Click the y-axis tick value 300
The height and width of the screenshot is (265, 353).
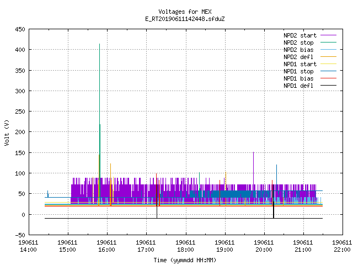[x=20, y=91]
